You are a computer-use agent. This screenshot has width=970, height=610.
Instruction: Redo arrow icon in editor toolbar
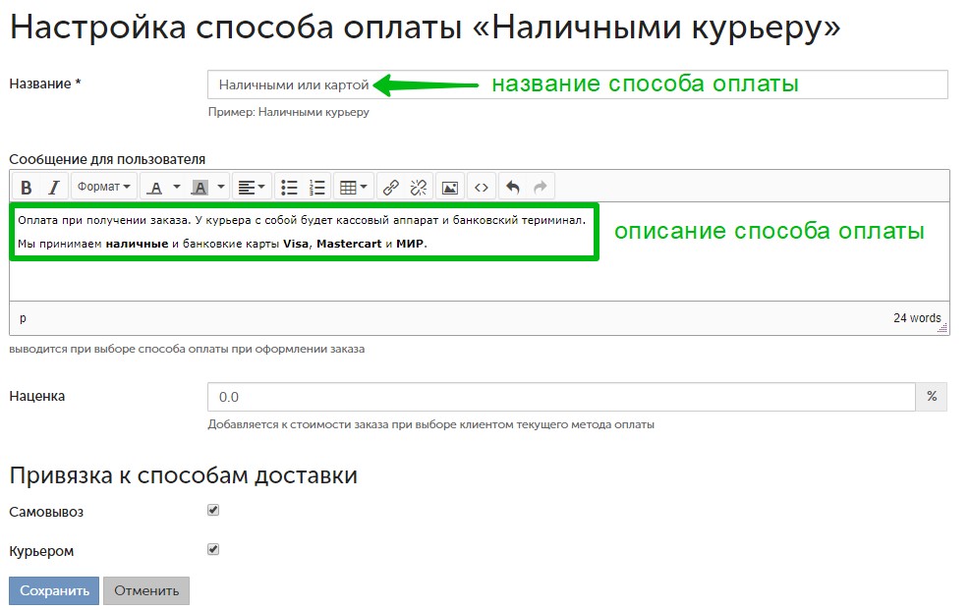(541, 187)
